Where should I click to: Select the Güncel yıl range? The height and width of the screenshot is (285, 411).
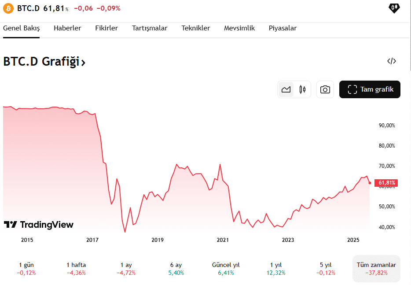(226, 265)
